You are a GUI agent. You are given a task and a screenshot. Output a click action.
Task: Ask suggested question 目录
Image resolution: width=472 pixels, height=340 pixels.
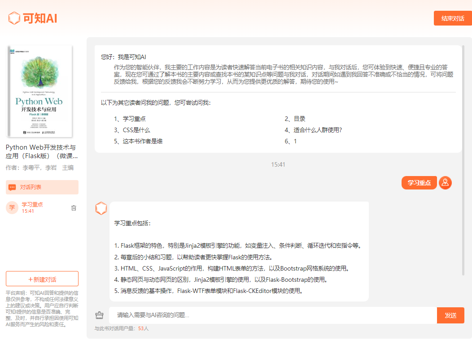(299, 119)
